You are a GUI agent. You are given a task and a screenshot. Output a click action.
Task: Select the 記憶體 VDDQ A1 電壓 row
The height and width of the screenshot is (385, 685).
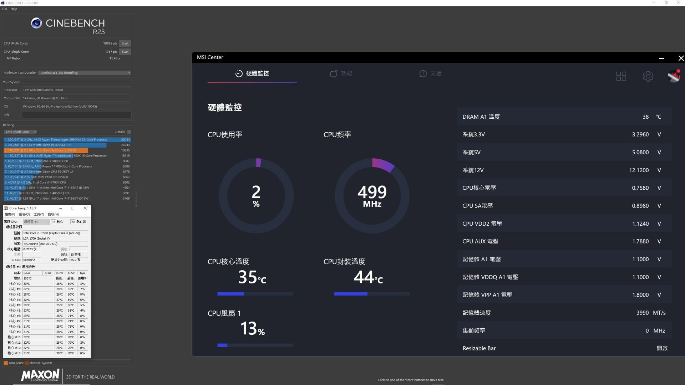(x=564, y=277)
